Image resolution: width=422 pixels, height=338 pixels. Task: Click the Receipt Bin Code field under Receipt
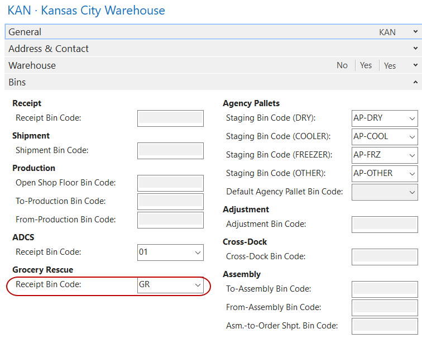click(170, 118)
